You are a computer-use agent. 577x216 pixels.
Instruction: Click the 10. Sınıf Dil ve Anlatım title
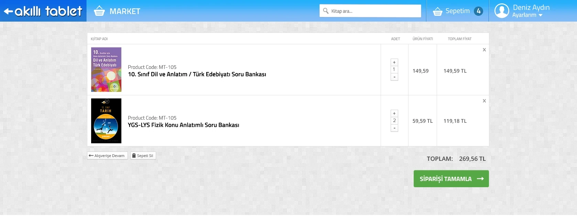(197, 74)
